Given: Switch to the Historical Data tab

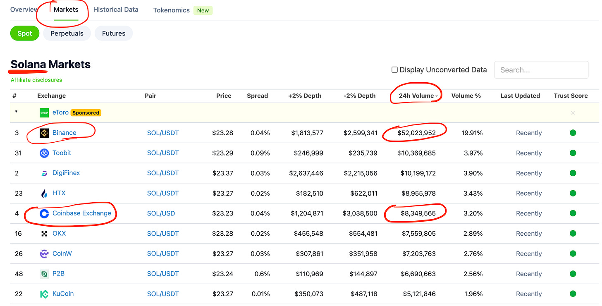Looking at the screenshot, I should (x=116, y=10).
